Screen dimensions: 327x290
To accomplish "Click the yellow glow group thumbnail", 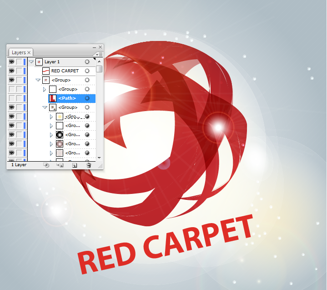I will click(60, 117).
